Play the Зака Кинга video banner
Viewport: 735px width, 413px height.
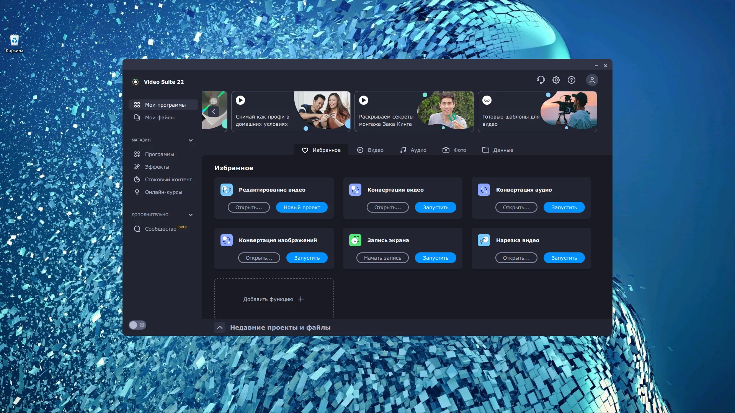(x=364, y=100)
